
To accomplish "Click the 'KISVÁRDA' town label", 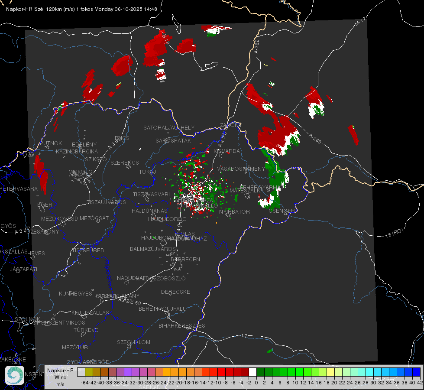I will pos(227,151).
